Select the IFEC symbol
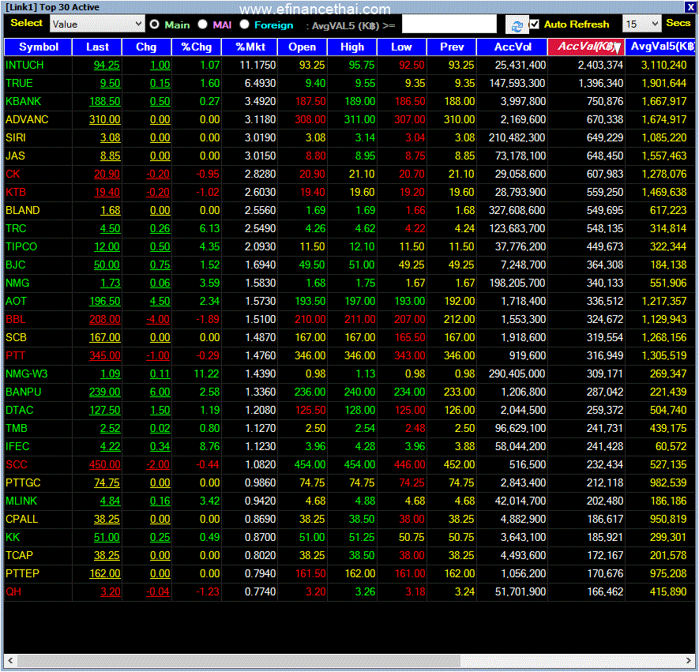Image resolution: width=699 pixels, height=672 pixels. tap(17, 446)
